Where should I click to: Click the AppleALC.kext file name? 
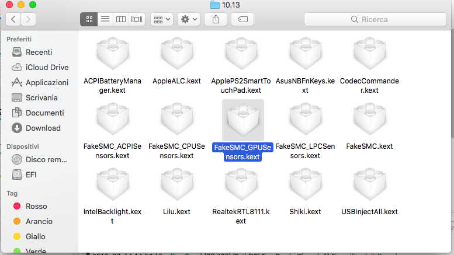tap(176, 81)
